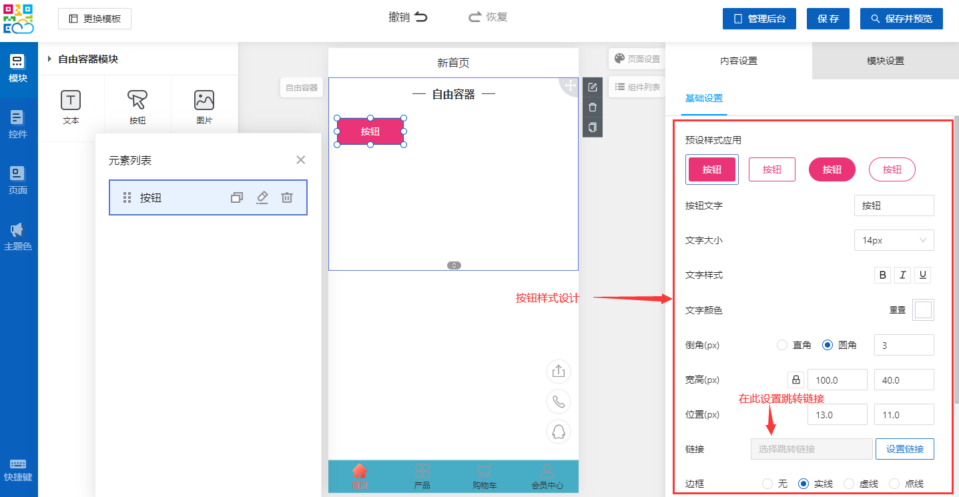Select 虚线 border radio option
The image size is (959, 497).
pyautogui.click(x=850, y=484)
